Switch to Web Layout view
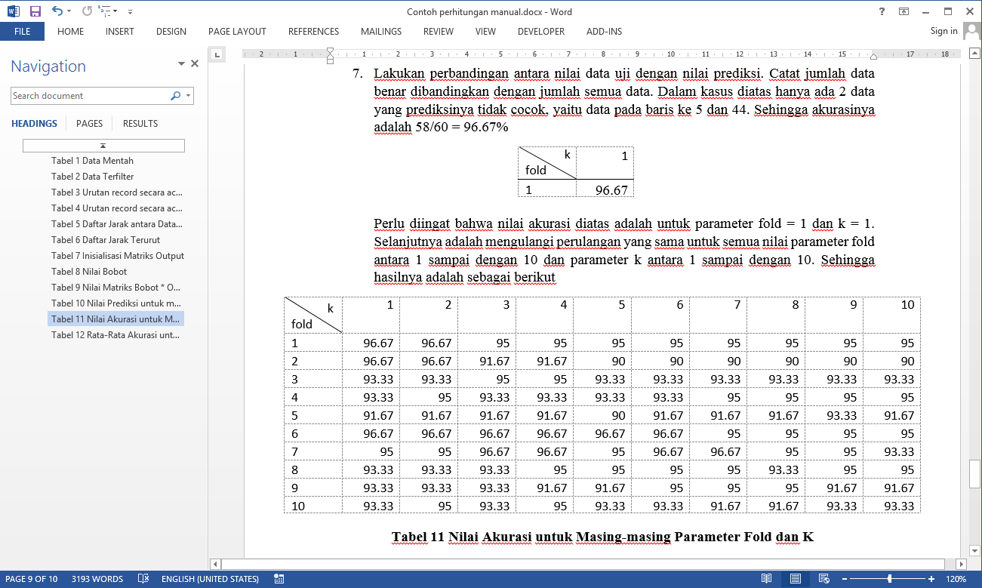The height and width of the screenshot is (588, 982). 825,579
